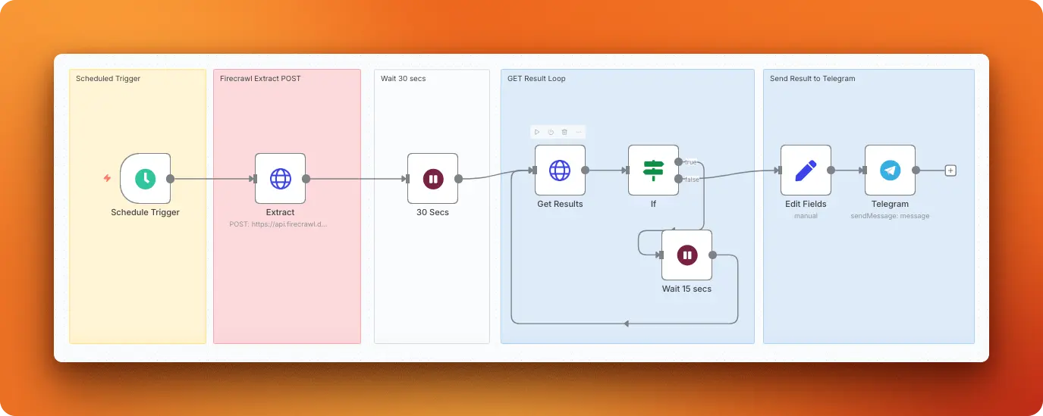Open the three-dot menu above Get Results
The width and height of the screenshot is (1043, 416).
[578, 132]
